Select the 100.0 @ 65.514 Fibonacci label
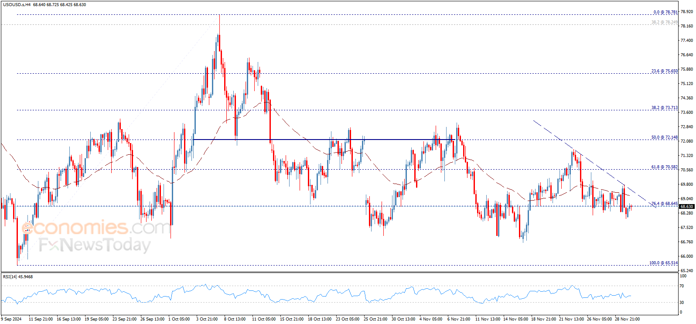Image resolution: width=696 pixels, height=324 pixels. pyautogui.click(x=663, y=263)
